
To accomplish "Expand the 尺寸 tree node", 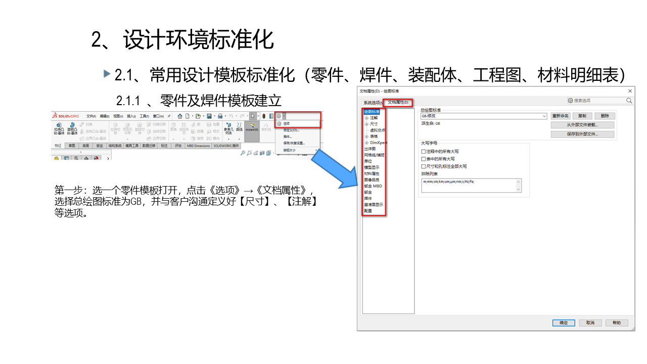I will [x=366, y=124].
